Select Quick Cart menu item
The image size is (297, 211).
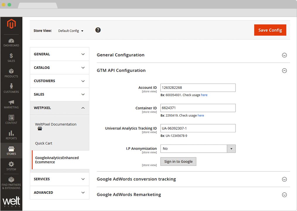[x=44, y=143]
